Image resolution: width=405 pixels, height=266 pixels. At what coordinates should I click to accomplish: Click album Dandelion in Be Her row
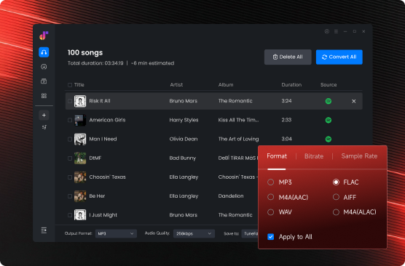click(x=231, y=196)
